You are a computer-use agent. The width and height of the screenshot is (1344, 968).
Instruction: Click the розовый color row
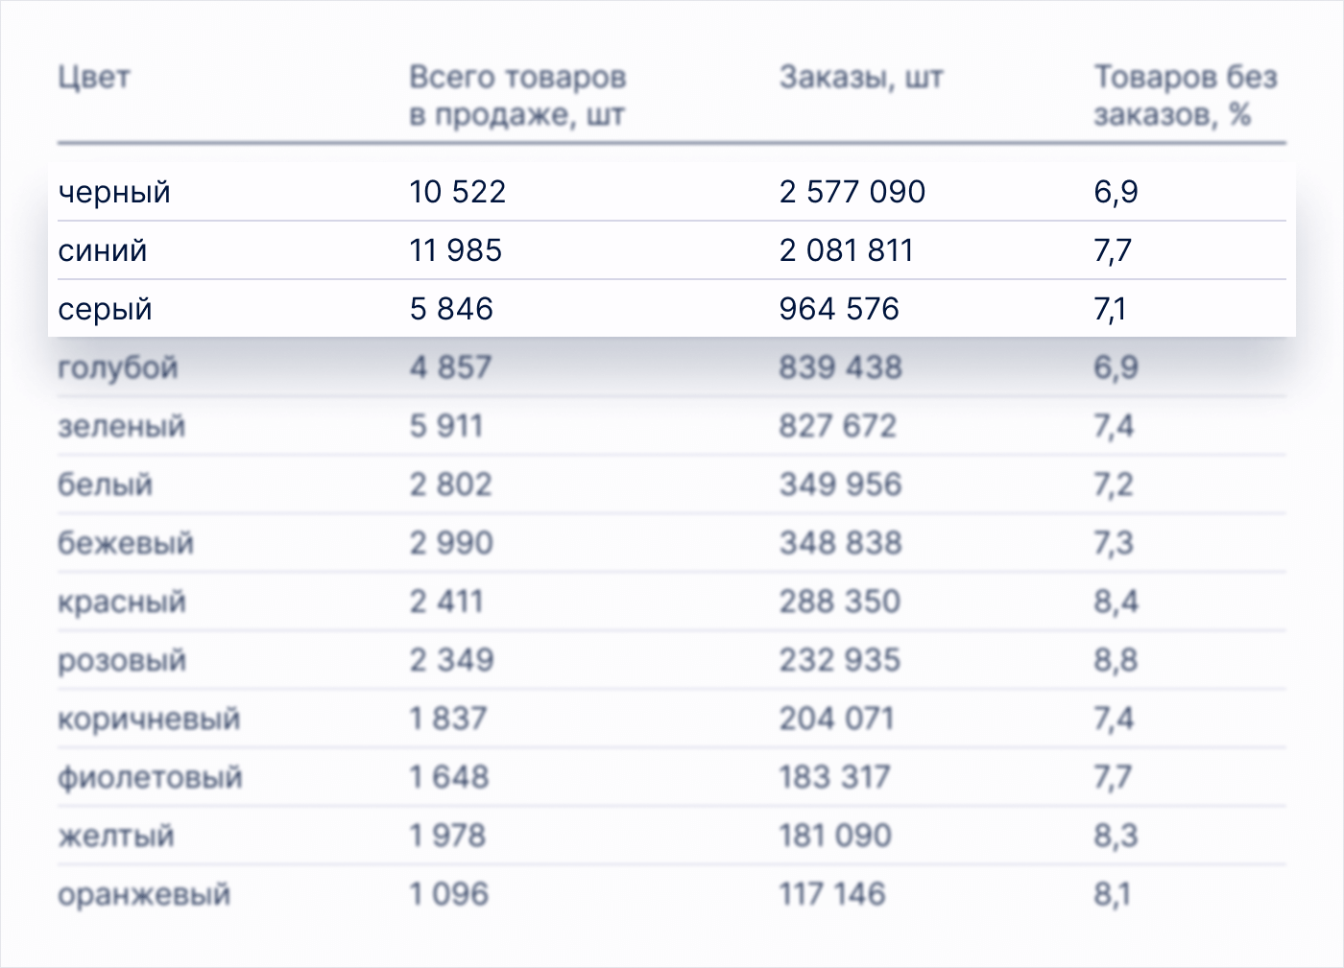coord(121,660)
